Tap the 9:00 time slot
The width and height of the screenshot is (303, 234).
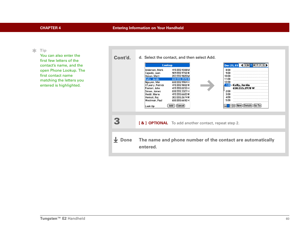click(228, 73)
